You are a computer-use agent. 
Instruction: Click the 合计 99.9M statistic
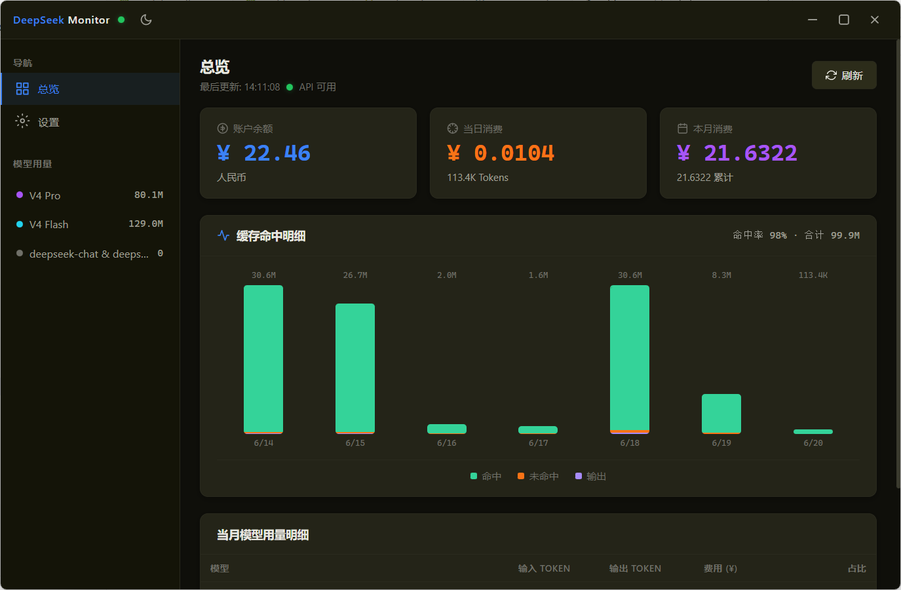832,235
